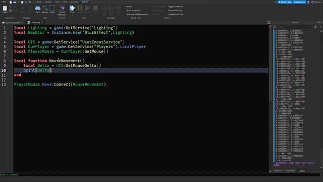Screen dimensions: 323x182
Task: Collapse the ribbon with the top arrow
Action: pos(276,2)
